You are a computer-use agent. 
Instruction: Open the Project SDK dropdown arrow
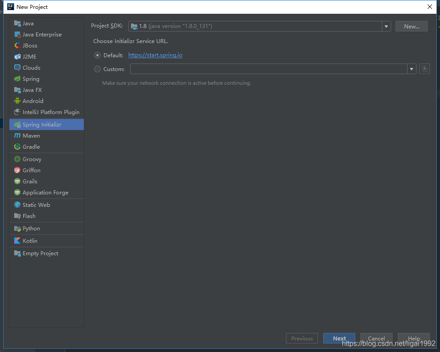pyautogui.click(x=386, y=26)
